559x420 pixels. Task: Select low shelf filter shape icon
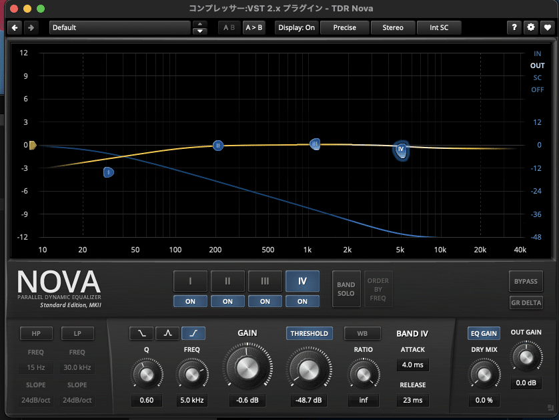[141, 333]
